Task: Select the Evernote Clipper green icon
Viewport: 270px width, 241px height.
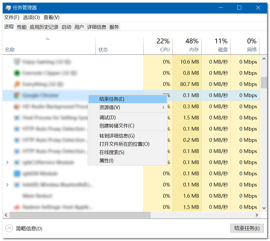Action: click(x=17, y=73)
